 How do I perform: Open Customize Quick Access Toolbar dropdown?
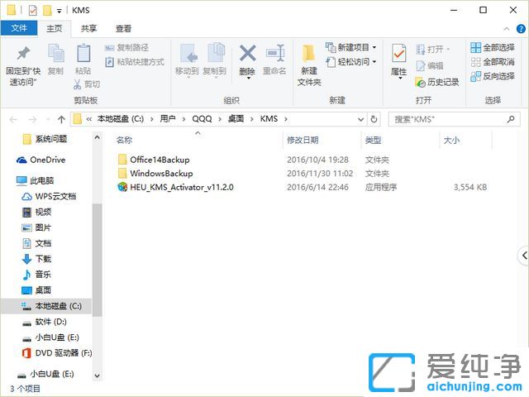[59, 11]
